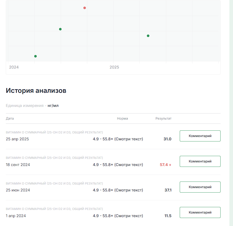Viewport: 233px width, 226px height.
Task: Click the 2025 axis label
Action: (x=114, y=67)
